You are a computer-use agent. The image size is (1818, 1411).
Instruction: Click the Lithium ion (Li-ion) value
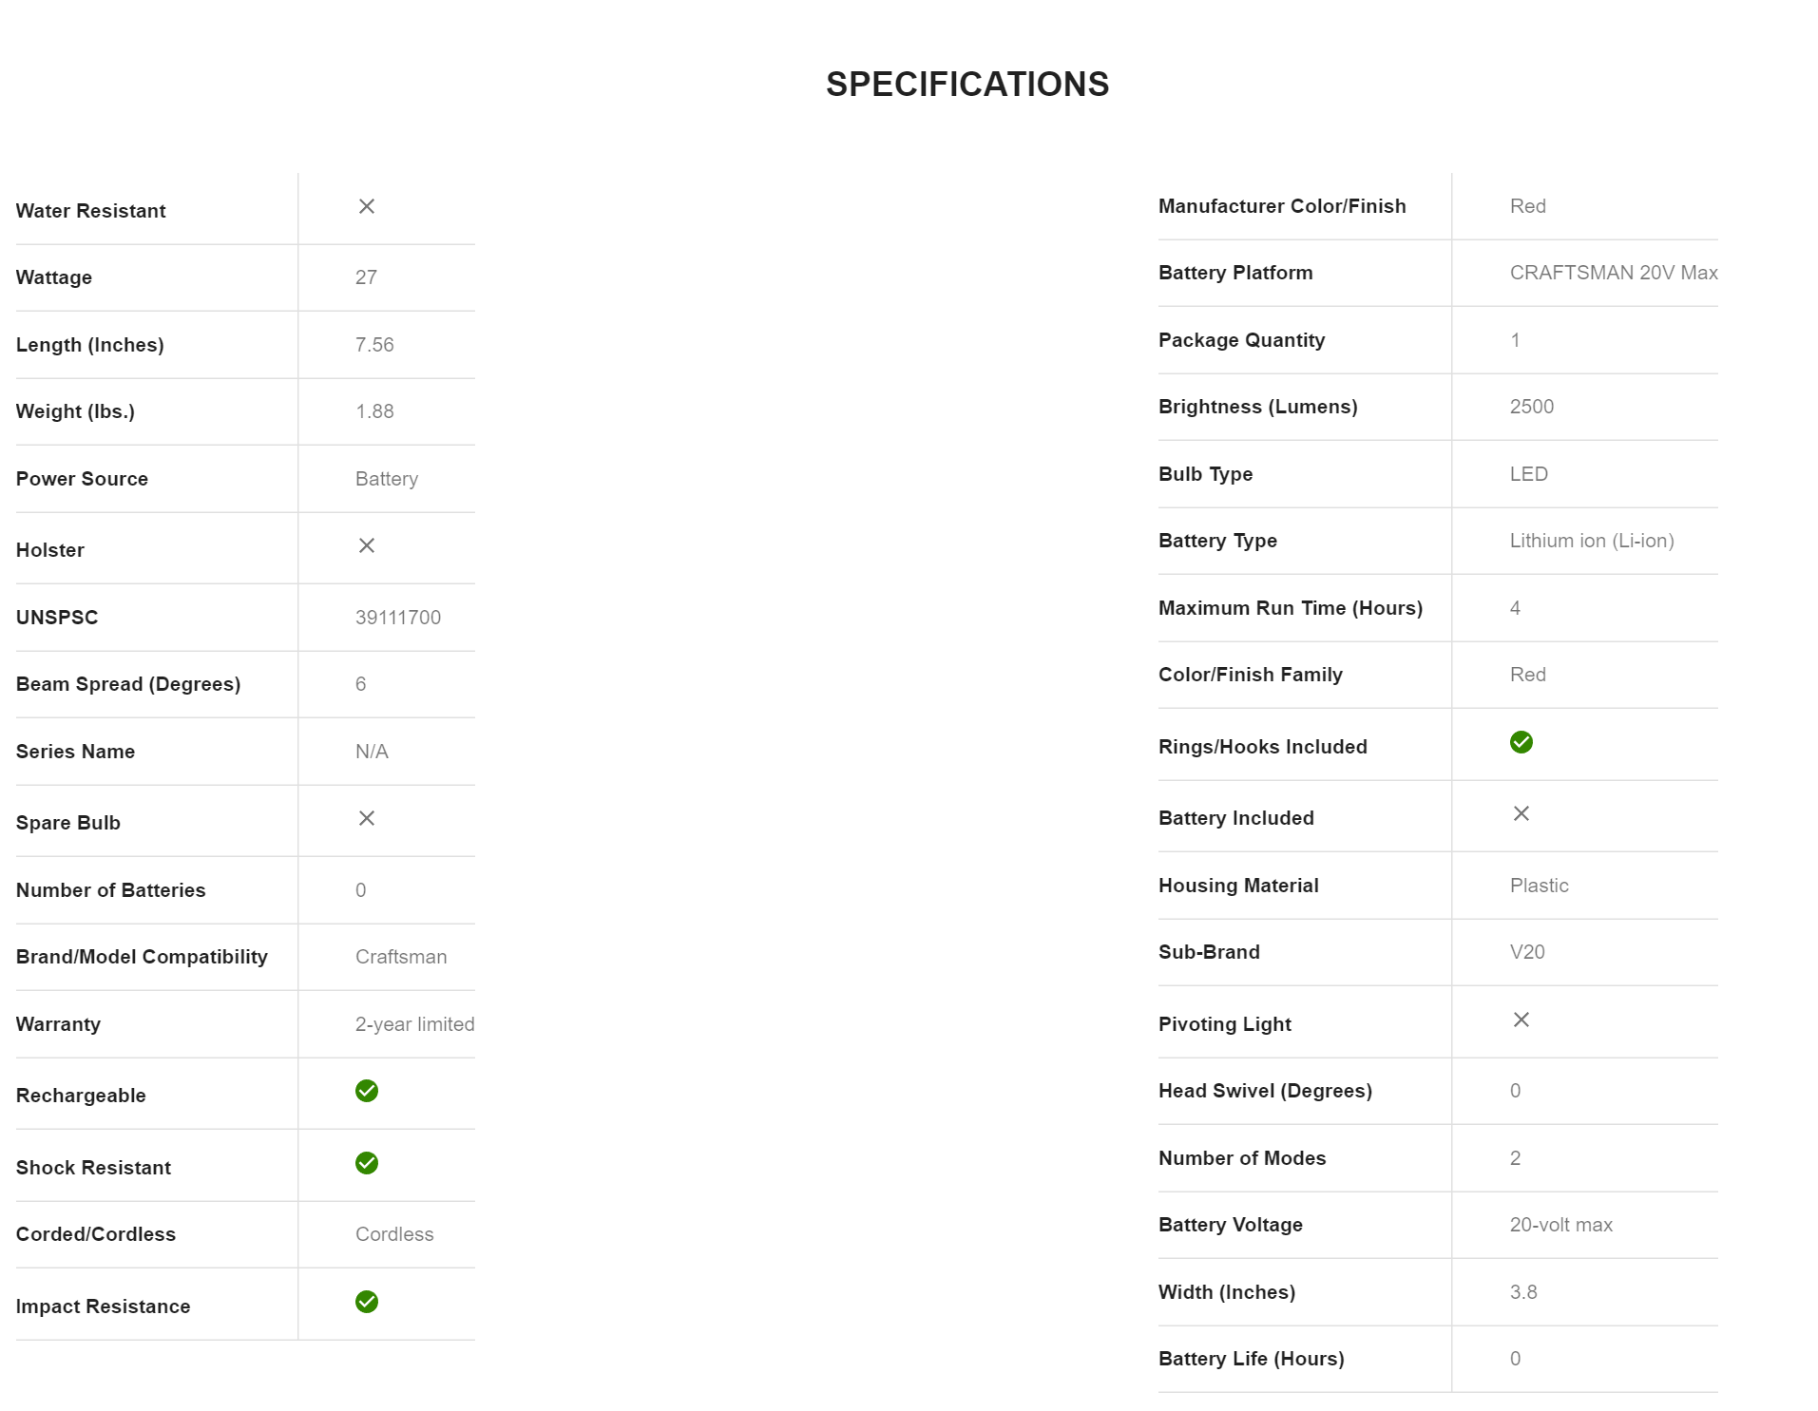[1591, 541]
